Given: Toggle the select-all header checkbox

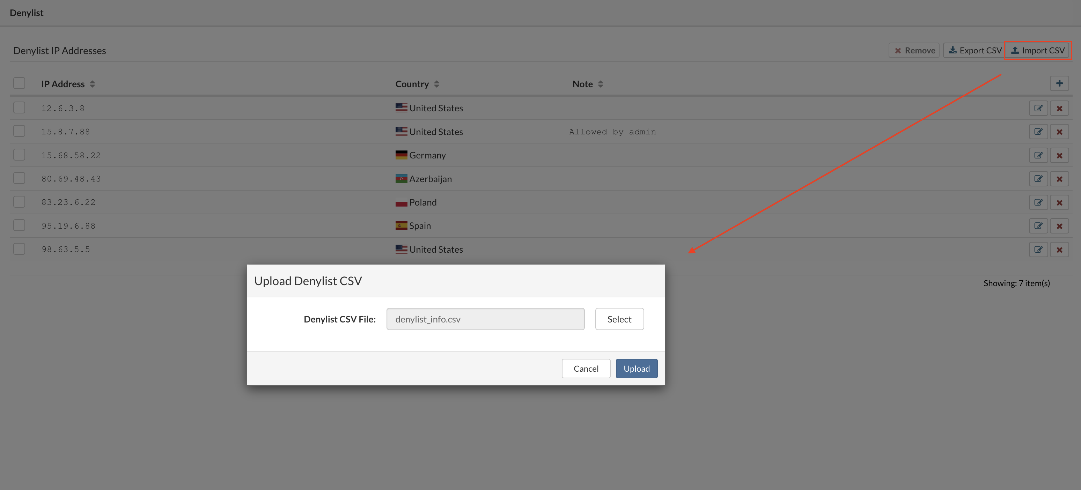Looking at the screenshot, I should [x=19, y=83].
